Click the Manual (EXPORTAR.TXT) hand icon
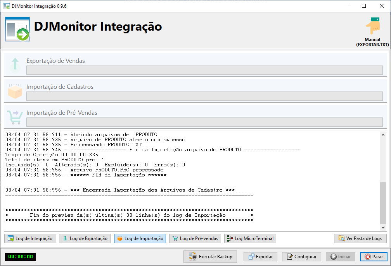 tap(373, 26)
